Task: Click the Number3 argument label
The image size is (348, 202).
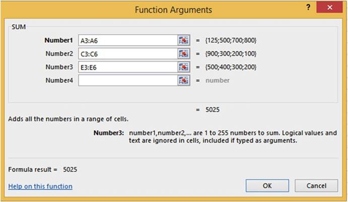Action: click(60, 67)
